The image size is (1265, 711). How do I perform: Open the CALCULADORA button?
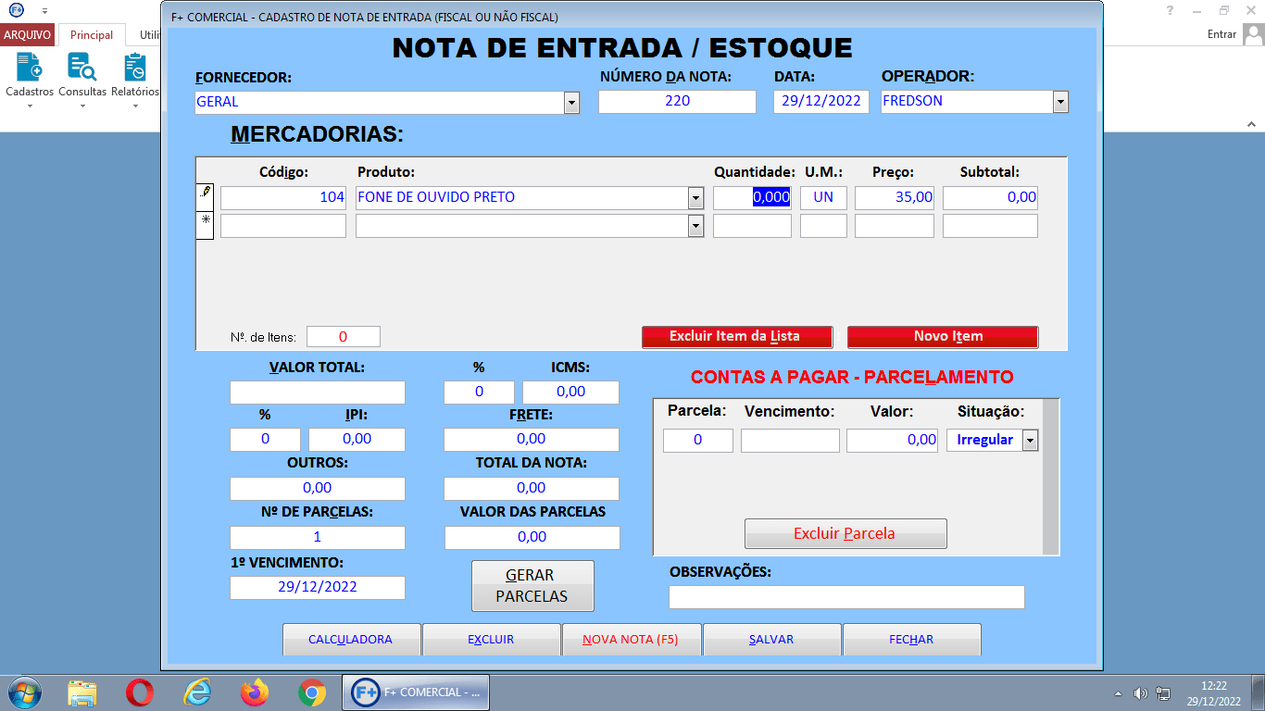[351, 640]
